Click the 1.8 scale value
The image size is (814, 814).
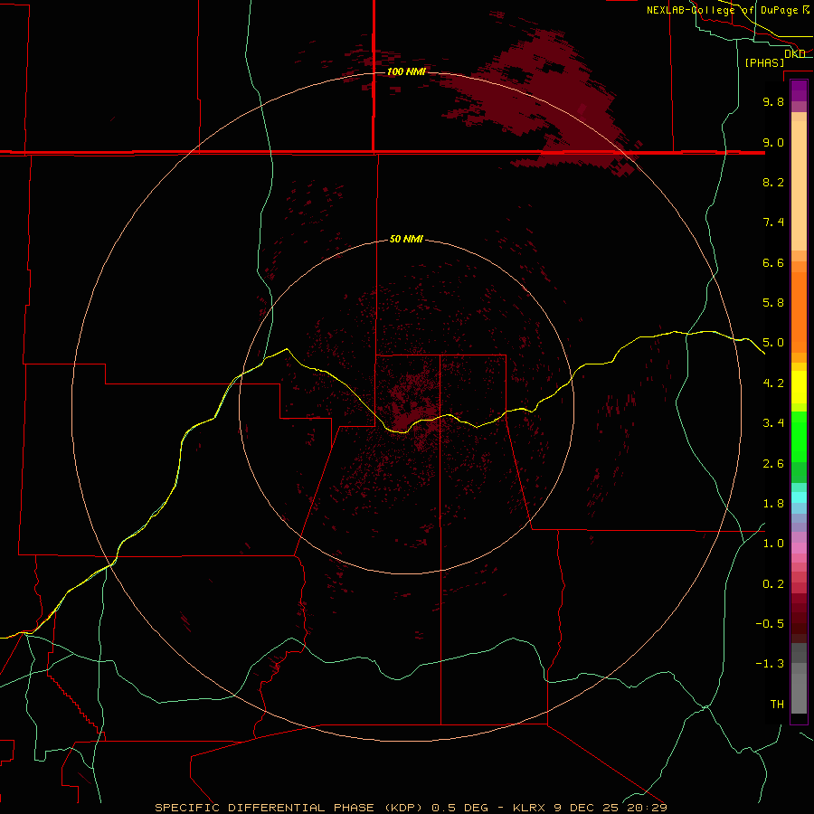point(773,504)
